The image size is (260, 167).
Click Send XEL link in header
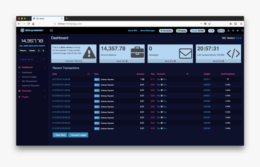pos(133,30)
